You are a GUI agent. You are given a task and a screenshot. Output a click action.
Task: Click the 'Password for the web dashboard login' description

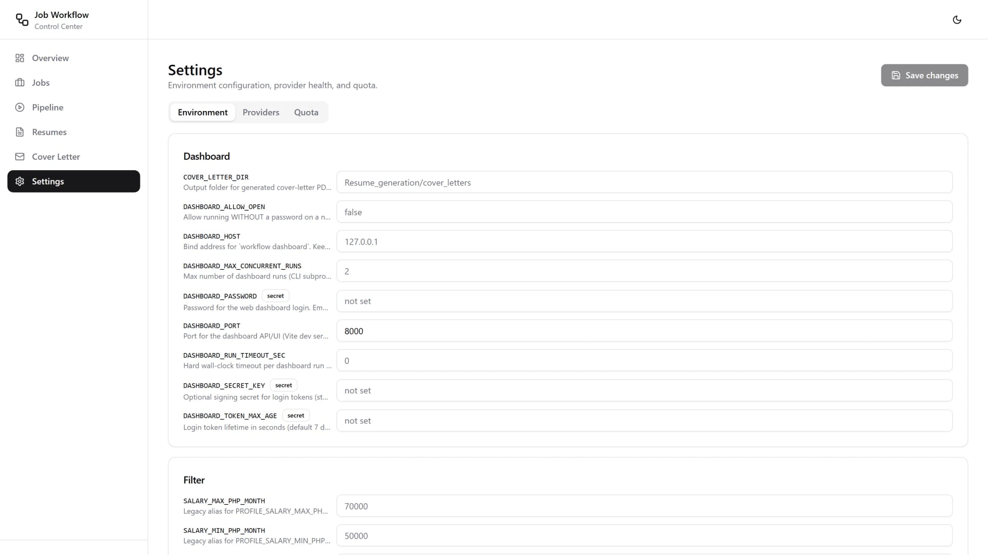click(256, 308)
